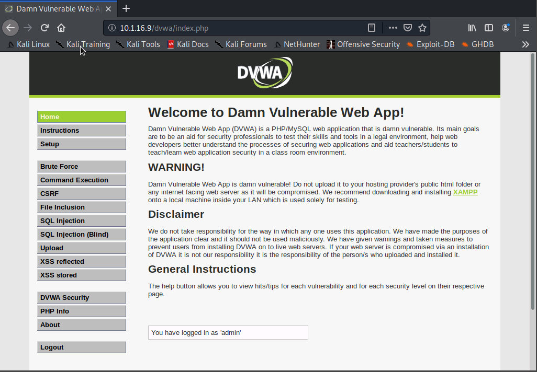The image size is (537, 372).
Task: Show sidebars via the sidebar icon
Action: (489, 28)
